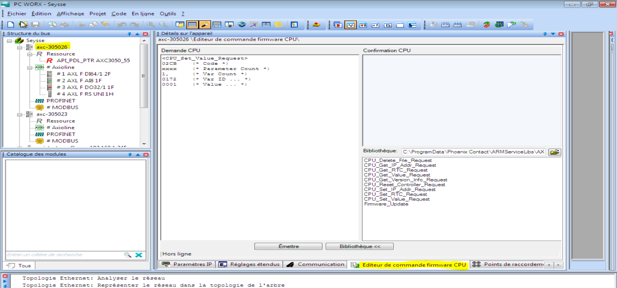Open the Projet menu
This screenshot has width=617, height=288.
pyautogui.click(x=97, y=14)
